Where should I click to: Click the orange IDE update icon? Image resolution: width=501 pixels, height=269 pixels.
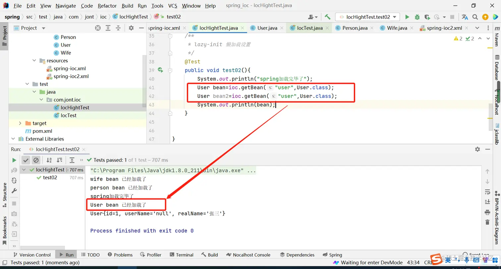pos(485,17)
